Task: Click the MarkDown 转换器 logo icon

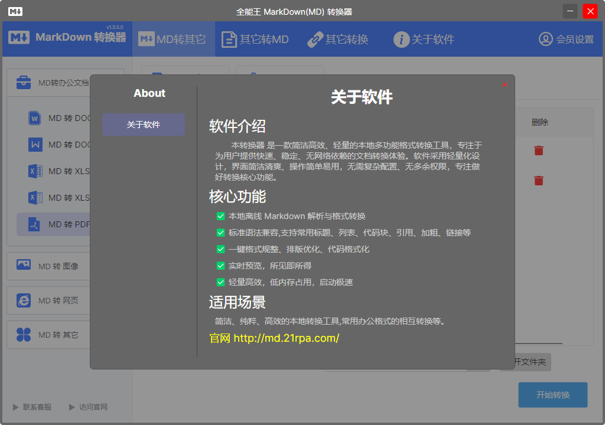Action: 19,37
